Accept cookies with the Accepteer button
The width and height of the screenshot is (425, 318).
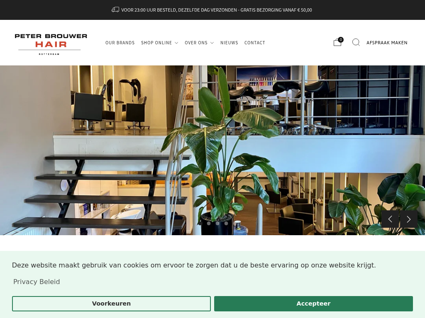click(x=313, y=304)
